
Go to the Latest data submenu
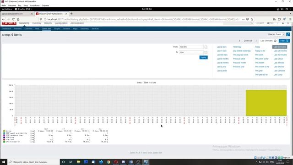(47, 29)
